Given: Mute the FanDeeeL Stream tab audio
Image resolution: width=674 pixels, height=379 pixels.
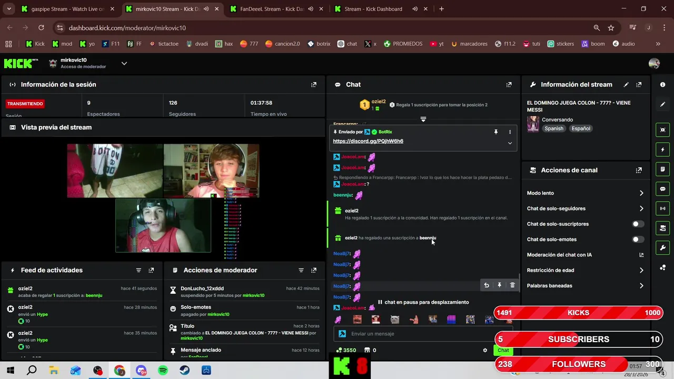Looking at the screenshot, I should coord(310,9).
